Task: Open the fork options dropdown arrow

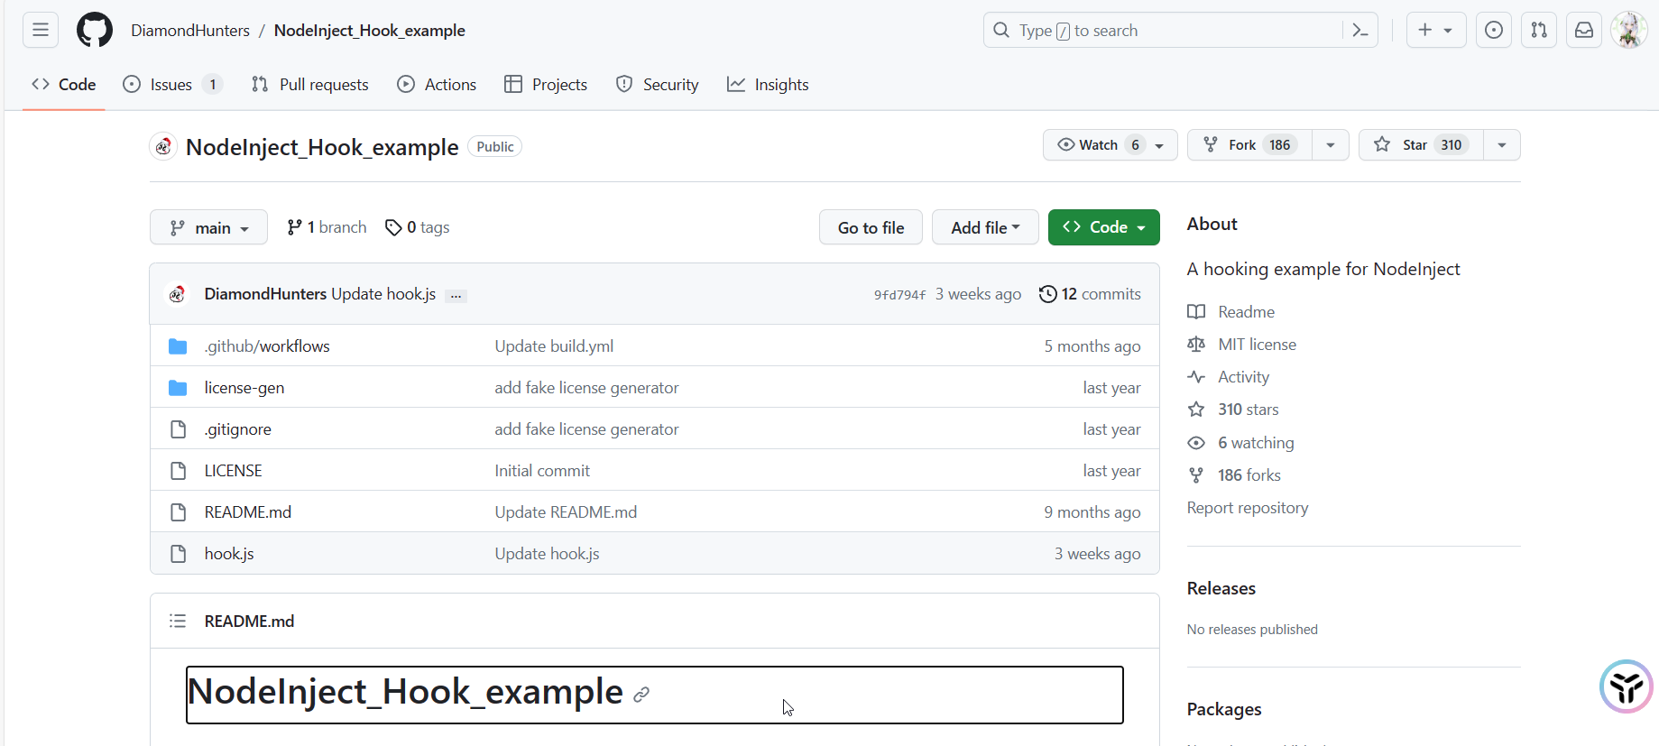Action: (1331, 145)
